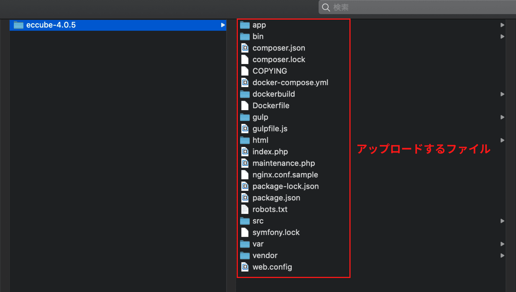The image size is (516, 292).
Task: Expand the eccube-4.0.5 folder arrow
Action: pyautogui.click(x=223, y=25)
